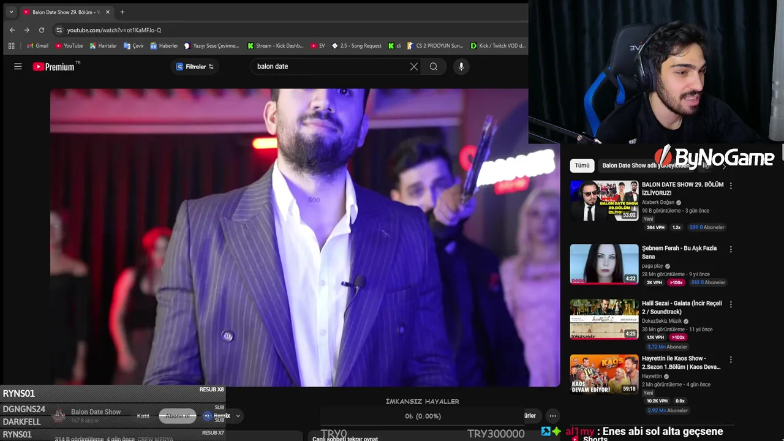Open the DokuzSekiz Müzik channel link

click(x=661, y=321)
